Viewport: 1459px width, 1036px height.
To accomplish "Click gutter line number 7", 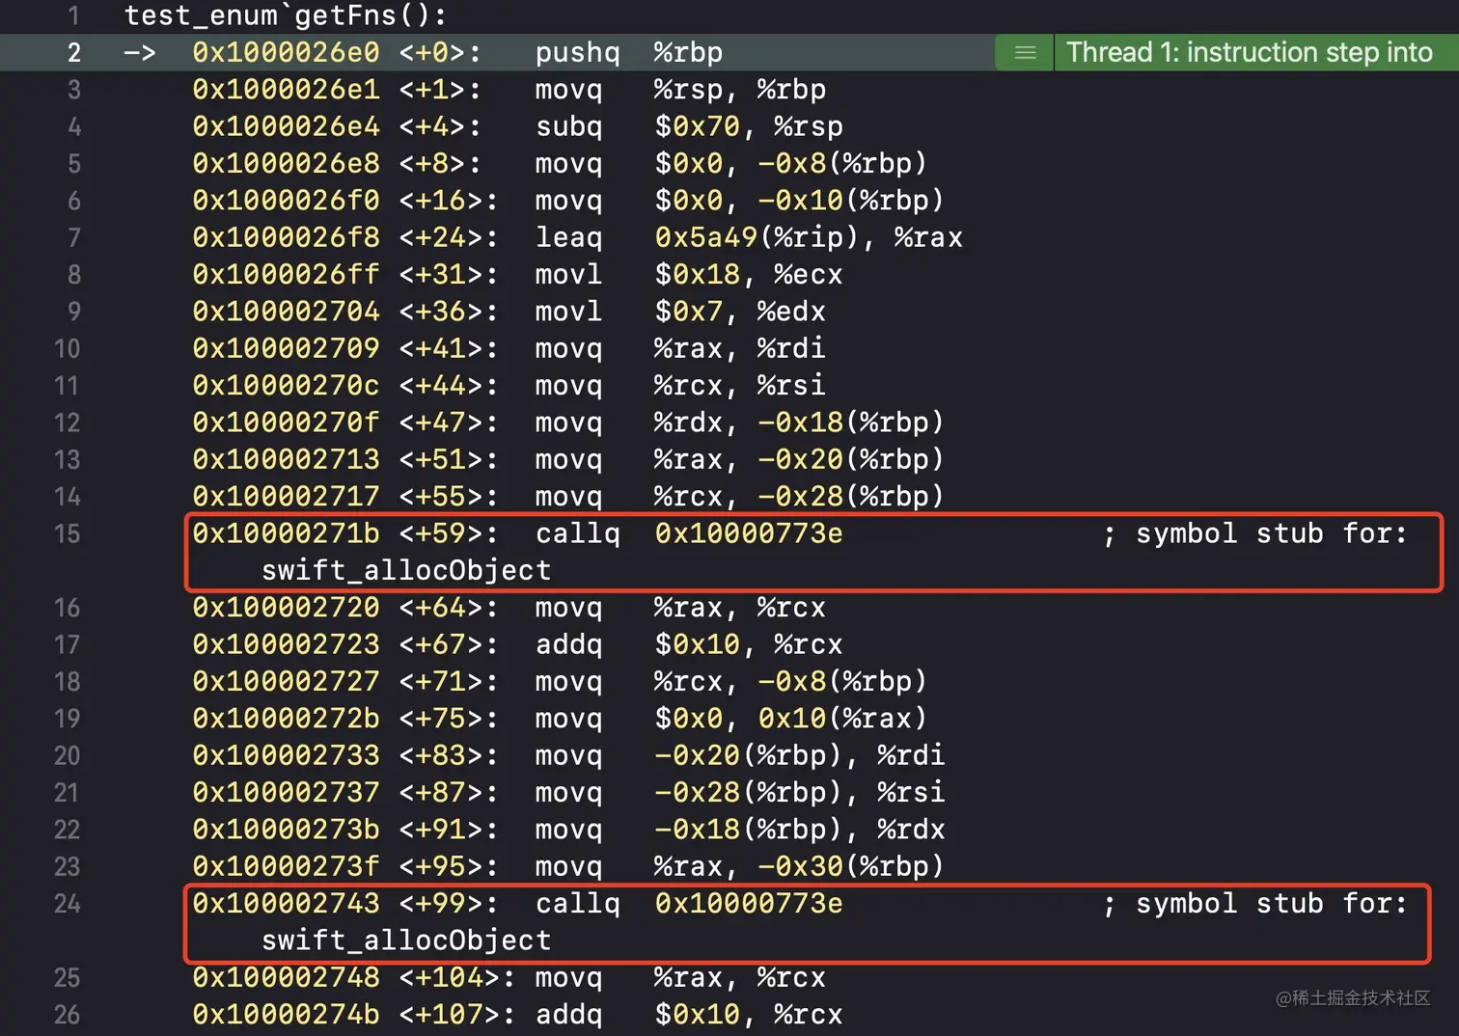I will click(74, 237).
